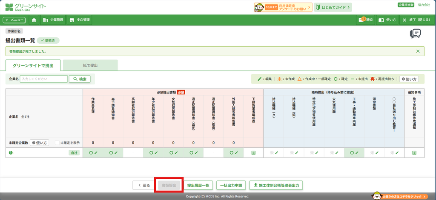
Task: Edit 工事・通勤用車両届 pencil icon in row 1
Action: click(x=357, y=152)
